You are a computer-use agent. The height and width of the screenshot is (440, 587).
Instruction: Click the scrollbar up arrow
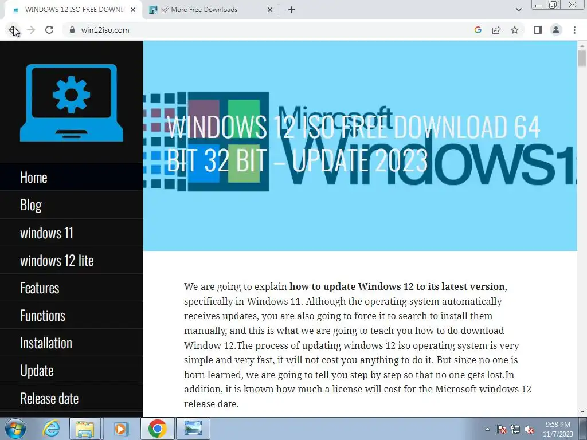pyautogui.click(x=582, y=45)
